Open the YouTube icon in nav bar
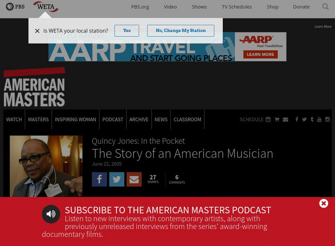The height and width of the screenshot is (246, 335). 320,119
